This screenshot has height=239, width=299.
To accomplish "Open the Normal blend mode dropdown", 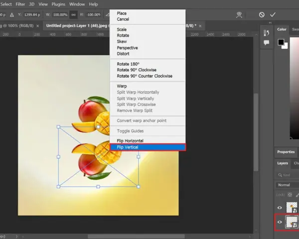I will (x=287, y=185).
